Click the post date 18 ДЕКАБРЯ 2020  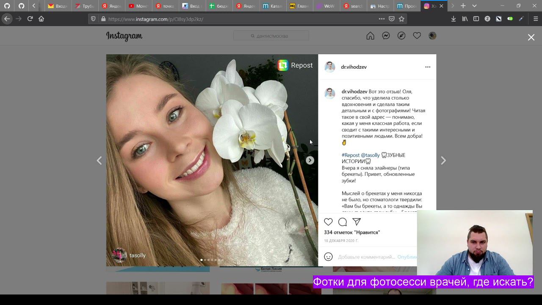(x=341, y=241)
